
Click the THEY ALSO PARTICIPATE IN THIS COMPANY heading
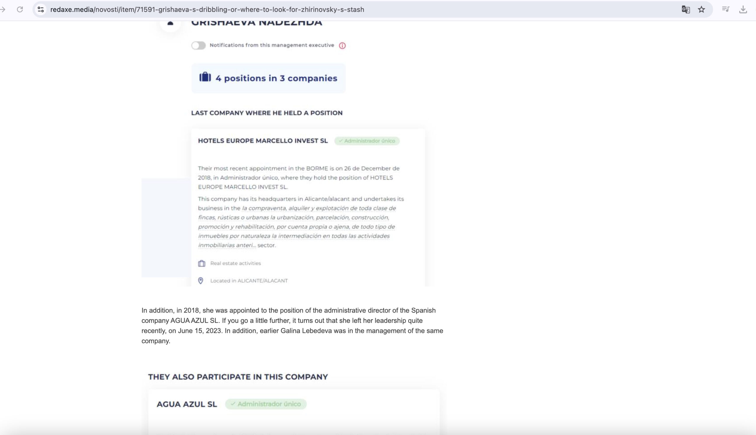pos(238,377)
